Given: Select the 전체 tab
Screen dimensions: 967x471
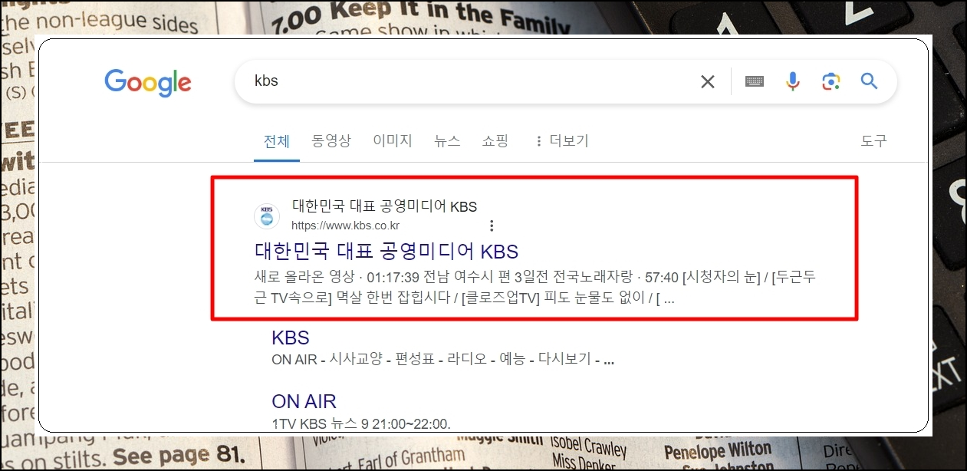Looking at the screenshot, I should point(277,141).
